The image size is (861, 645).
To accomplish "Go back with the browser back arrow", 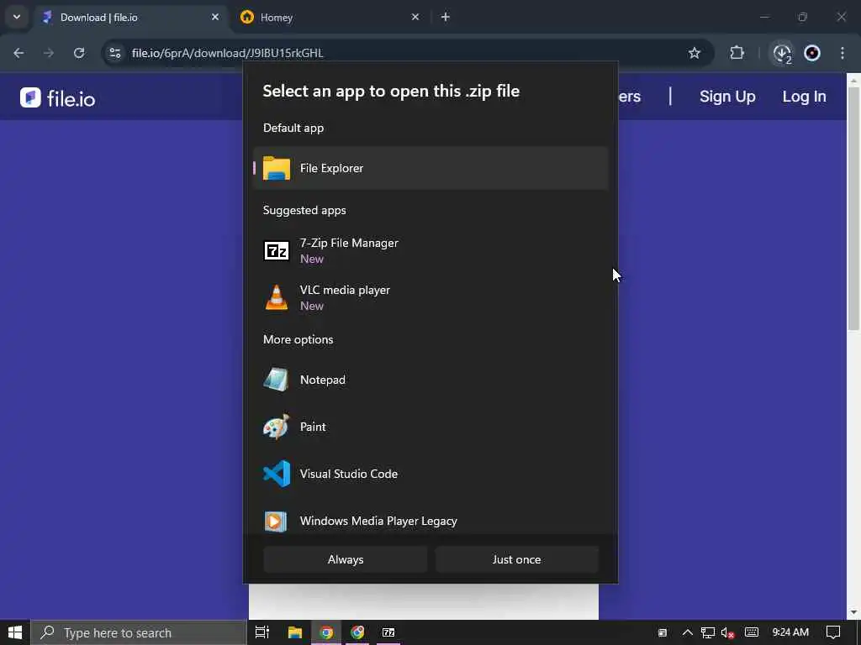I will pos(18,53).
